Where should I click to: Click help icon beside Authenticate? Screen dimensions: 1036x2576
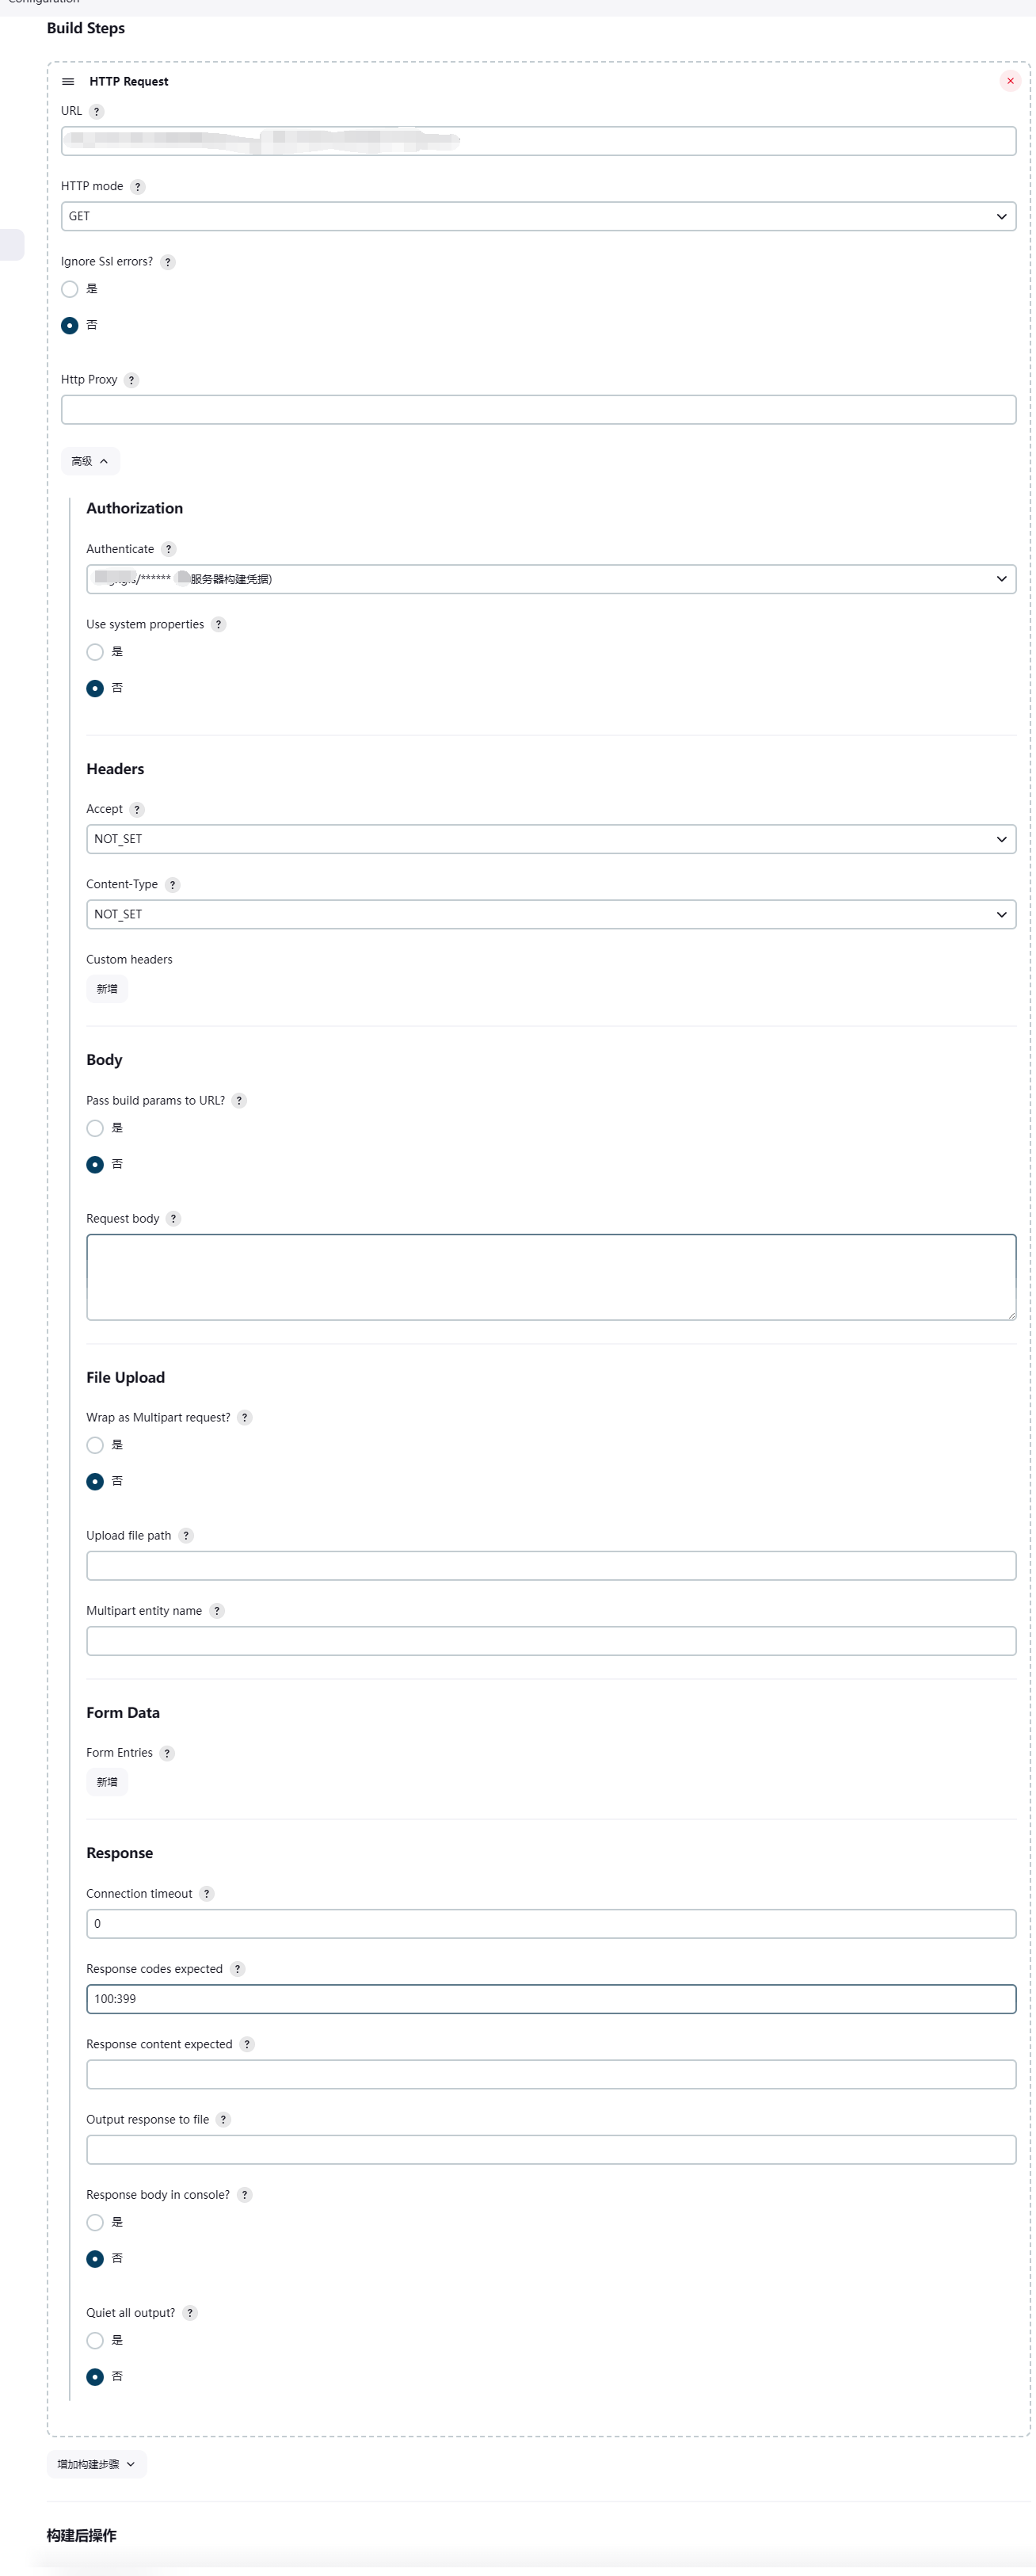point(169,549)
